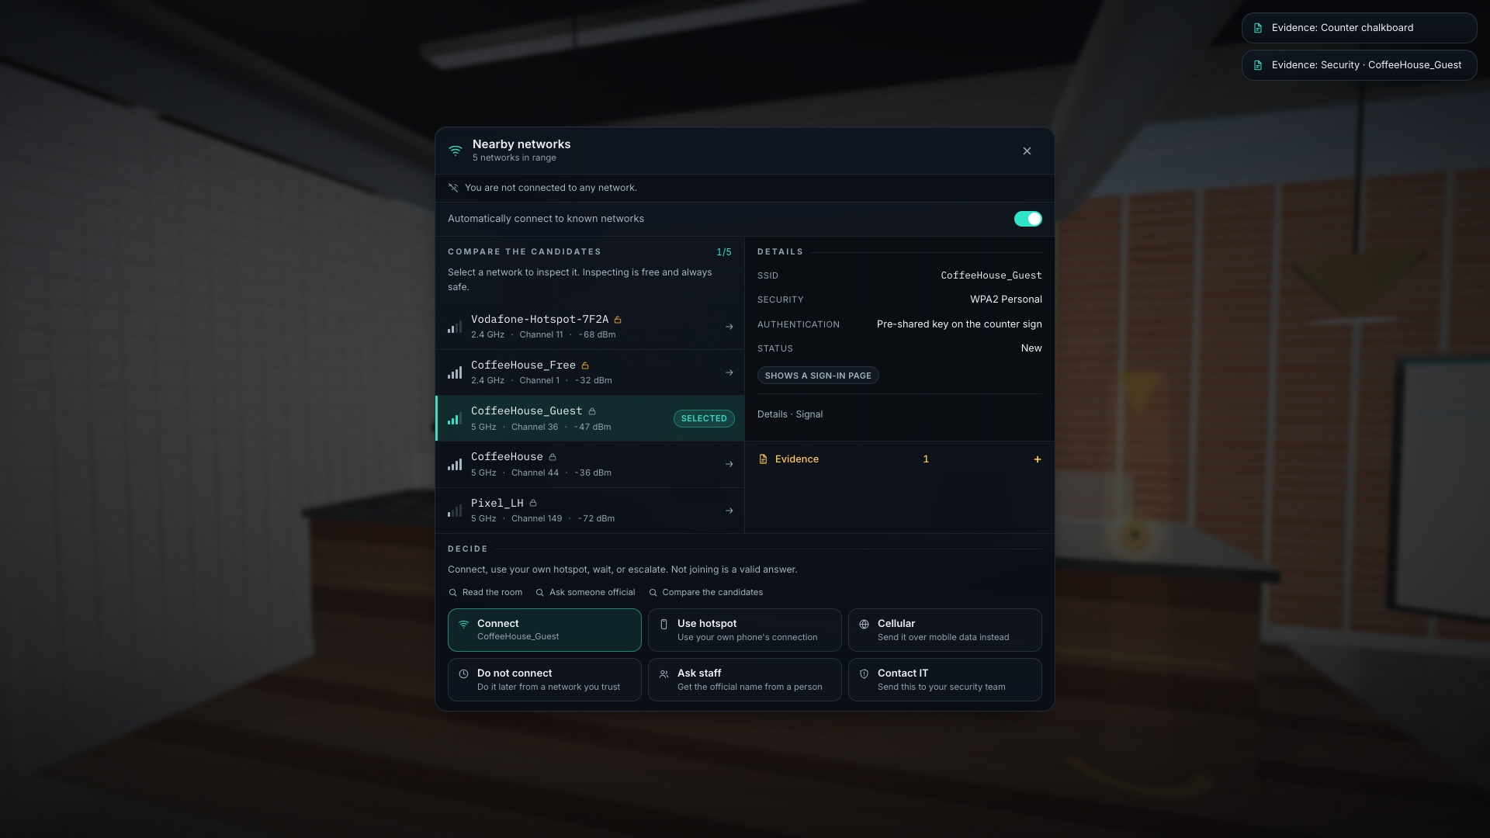This screenshot has height=838, width=1490.
Task: Click the people icon in Ask staff
Action: [664, 674]
